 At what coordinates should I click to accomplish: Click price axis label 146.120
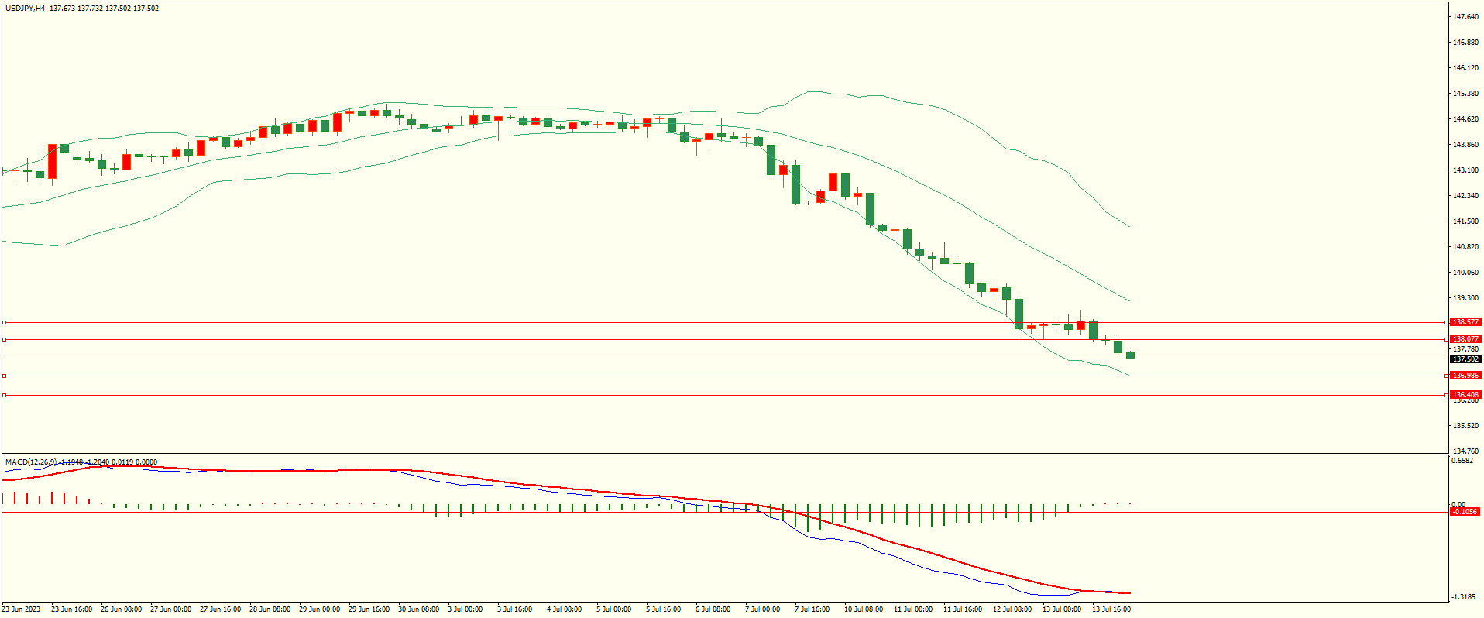[1465, 68]
